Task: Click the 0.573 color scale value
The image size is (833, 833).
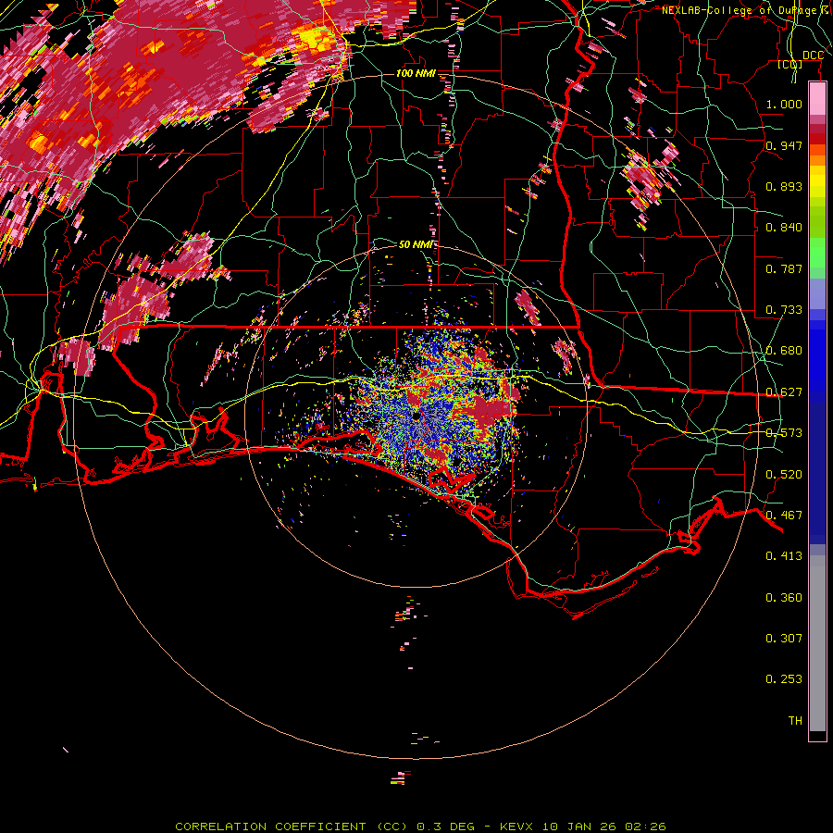Action: 784,433
